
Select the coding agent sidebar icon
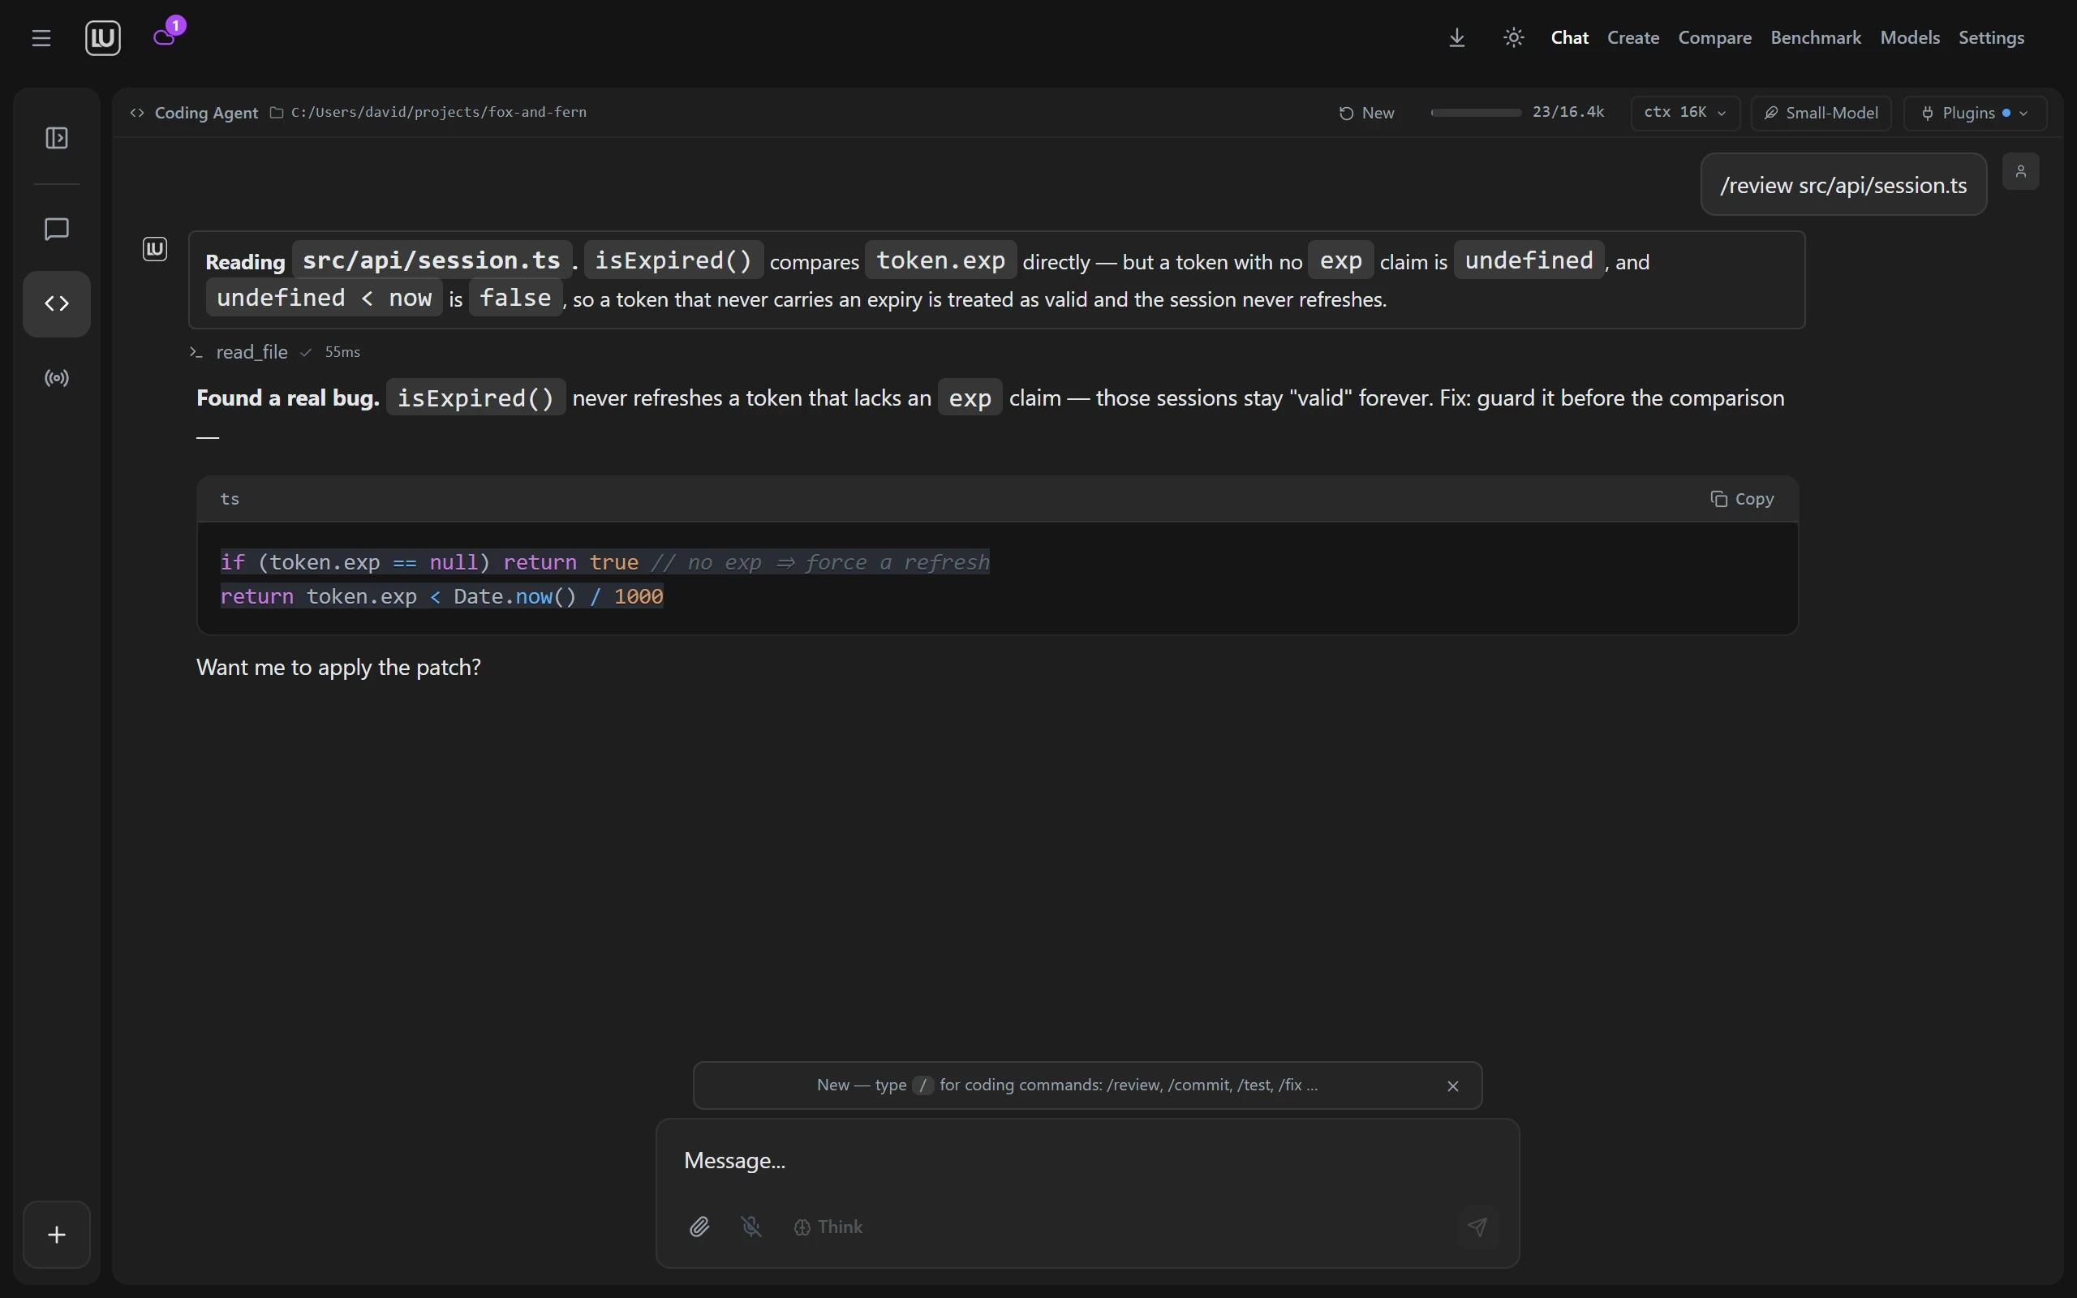point(57,304)
